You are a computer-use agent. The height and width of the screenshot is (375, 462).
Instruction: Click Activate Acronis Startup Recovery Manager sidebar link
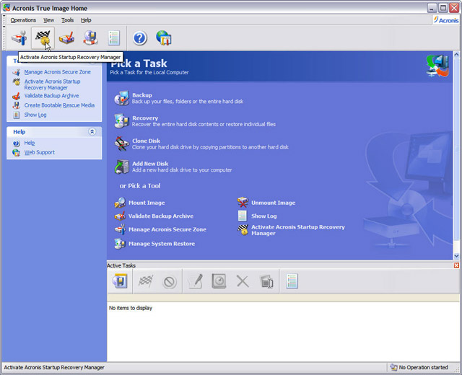[52, 84]
